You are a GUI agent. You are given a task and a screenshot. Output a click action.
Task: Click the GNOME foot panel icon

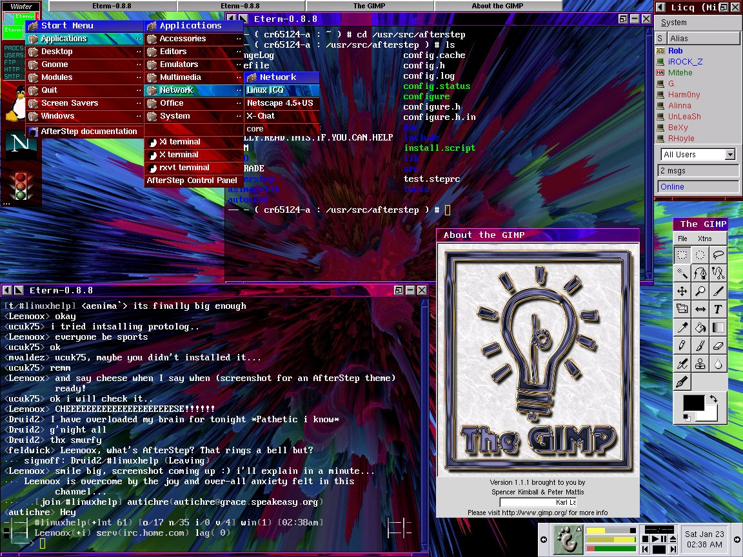[x=567, y=540]
